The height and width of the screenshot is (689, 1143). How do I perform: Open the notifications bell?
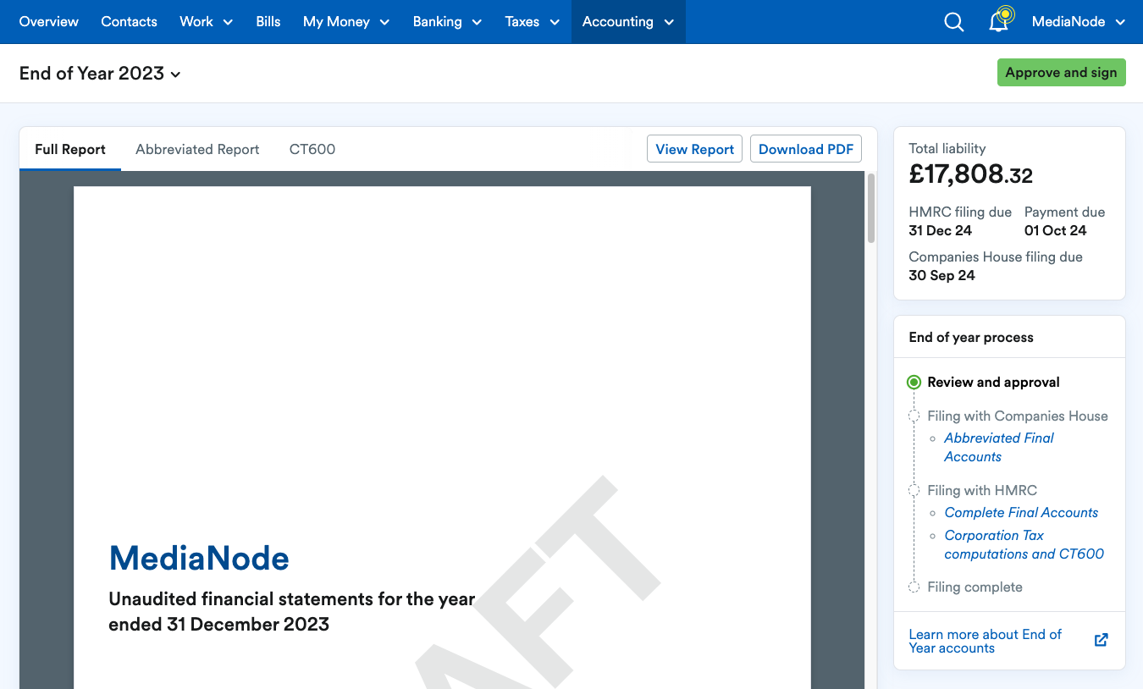(x=999, y=22)
